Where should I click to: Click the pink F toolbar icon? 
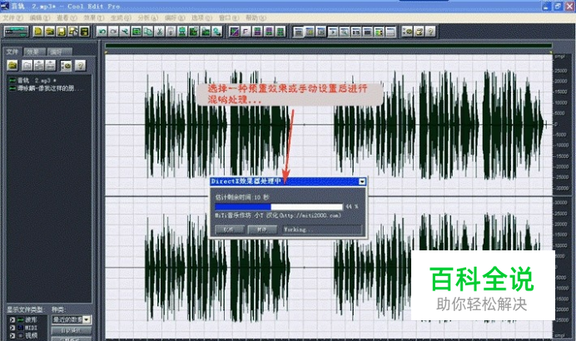(246, 32)
